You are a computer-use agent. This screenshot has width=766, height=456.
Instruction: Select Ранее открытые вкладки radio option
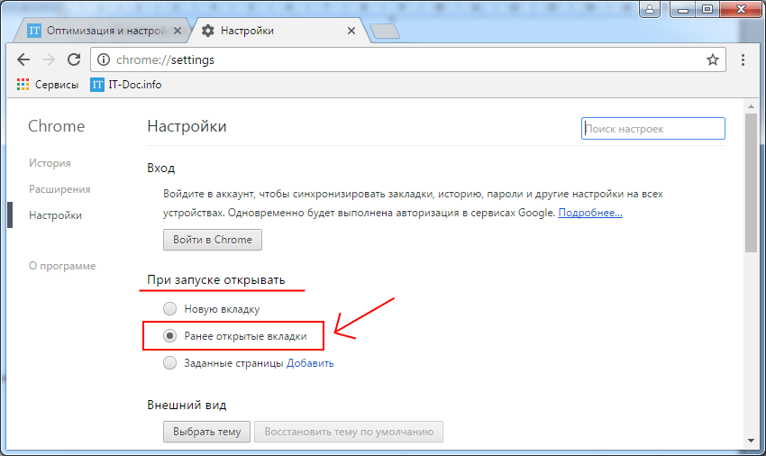coord(169,336)
